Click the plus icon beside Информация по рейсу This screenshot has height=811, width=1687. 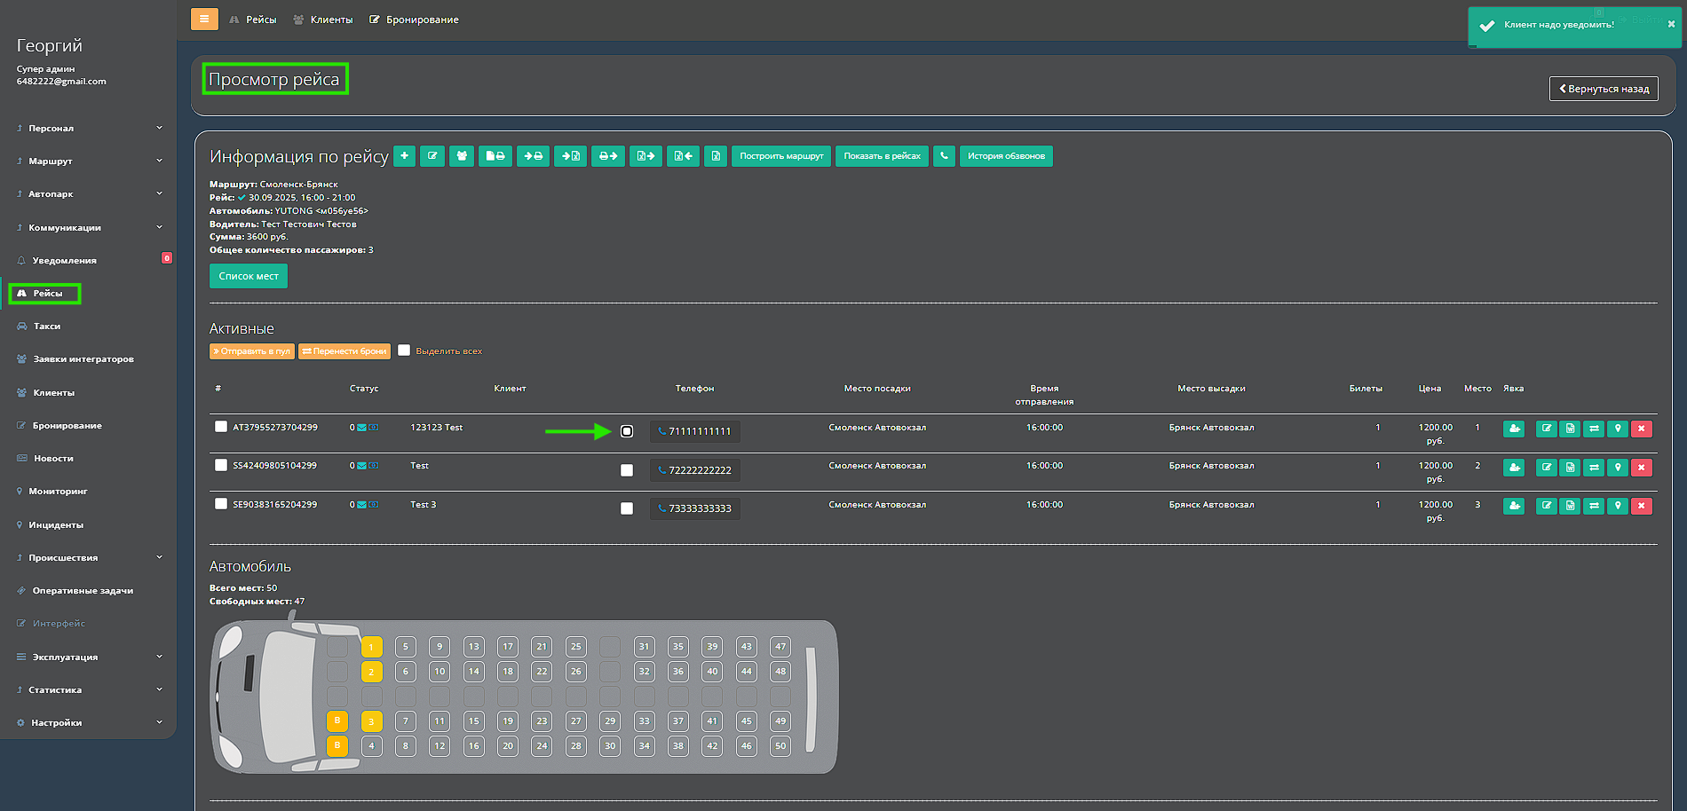coord(404,156)
